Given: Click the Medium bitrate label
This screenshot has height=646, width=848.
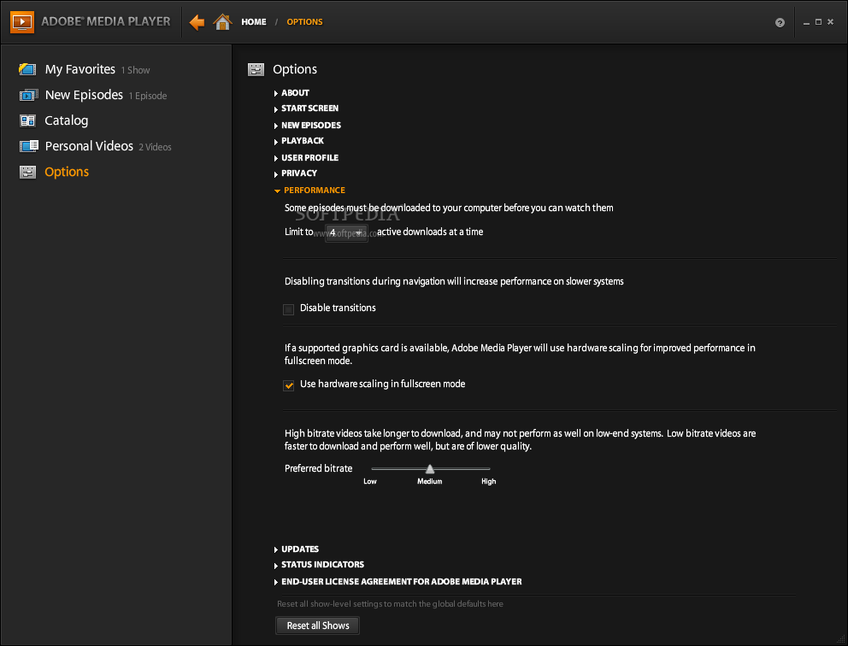Looking at the screenshot, I should 429,481.
